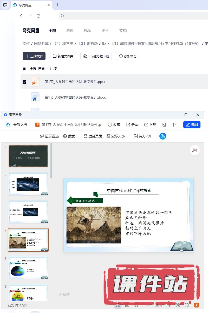Click the floating PDF scan icon
The width and height of the screenshot is (208, 313).
[194, 150]
